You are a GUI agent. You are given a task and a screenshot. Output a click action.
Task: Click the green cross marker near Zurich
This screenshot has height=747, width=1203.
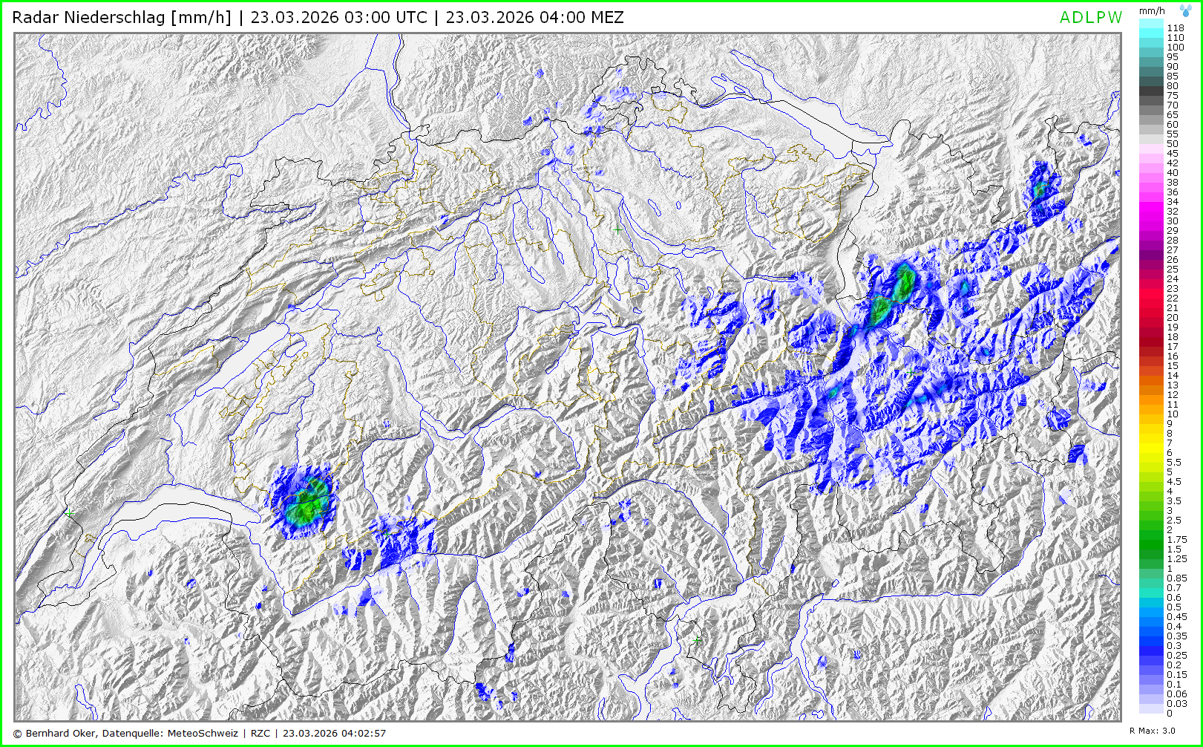617,230
